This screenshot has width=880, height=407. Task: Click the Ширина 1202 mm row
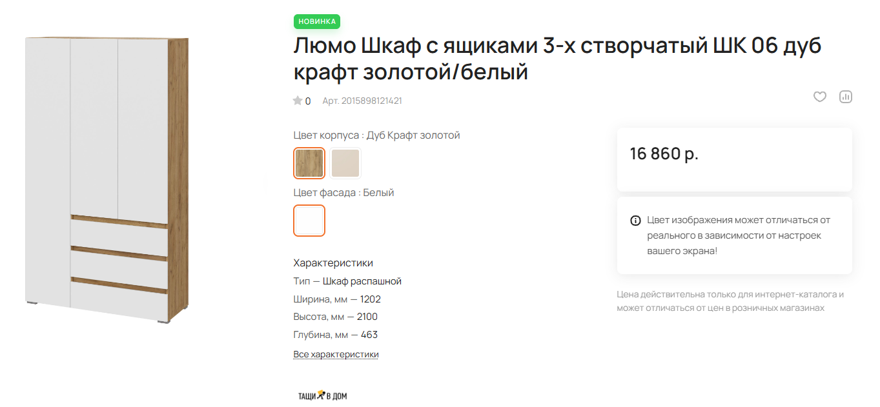[x=337, y=299]
